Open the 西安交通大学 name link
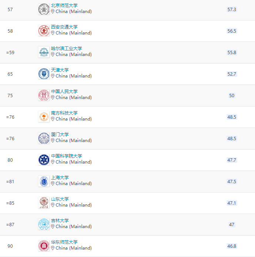Image resolution: width=255 pixels, height=257 pixels. pos(64,27)
